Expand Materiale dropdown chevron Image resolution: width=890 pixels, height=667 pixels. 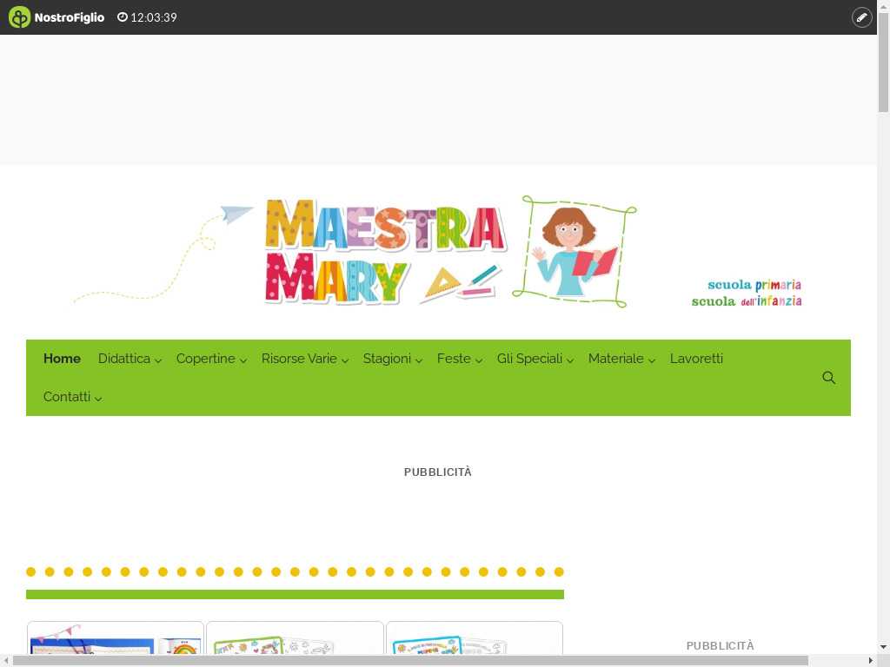pyautogui.click(x=652, y=360)
